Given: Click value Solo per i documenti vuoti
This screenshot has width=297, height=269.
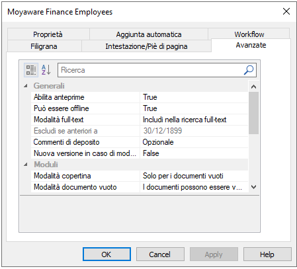Looking at the screenshot, I should (194, 176).
